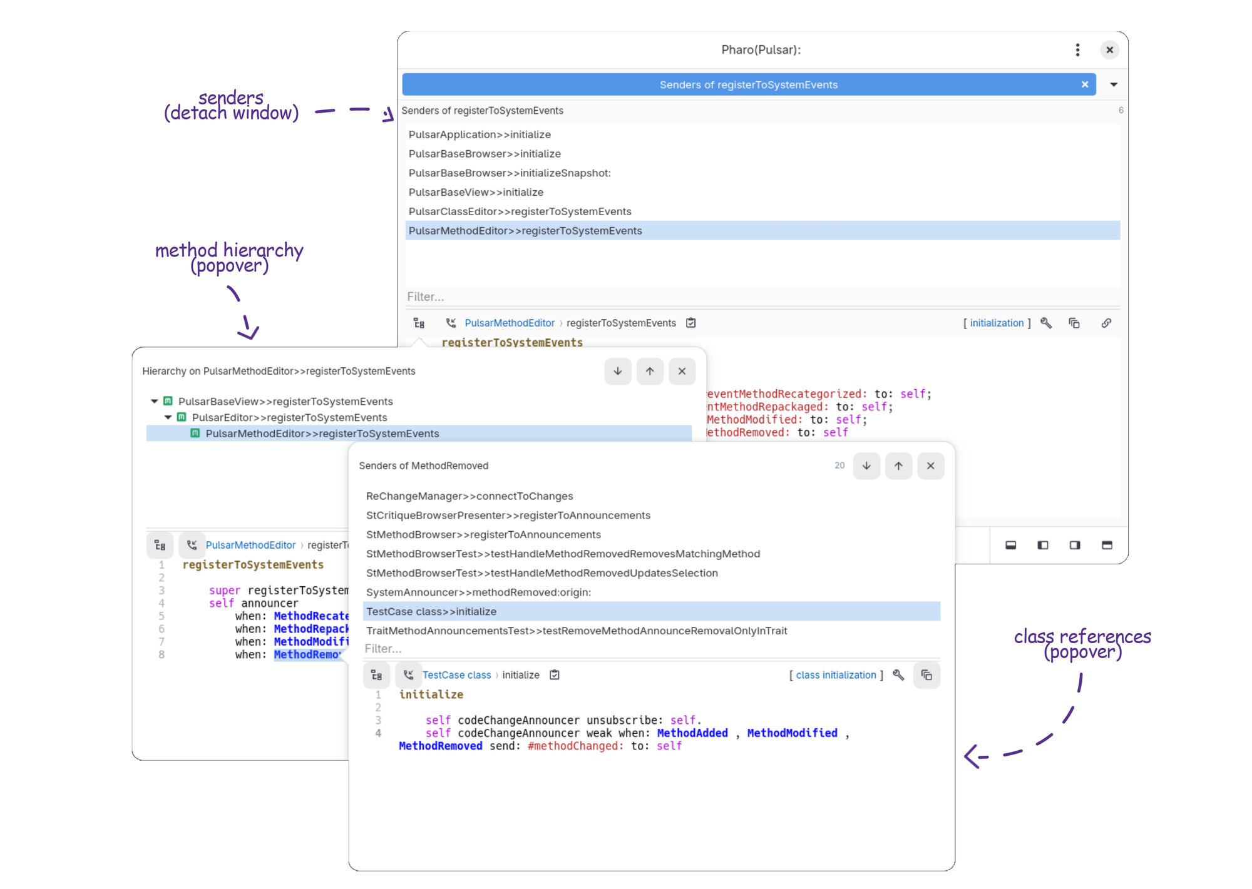Click copy icon in MethodRemoved popover toolbar

click(x=926, y=675)
